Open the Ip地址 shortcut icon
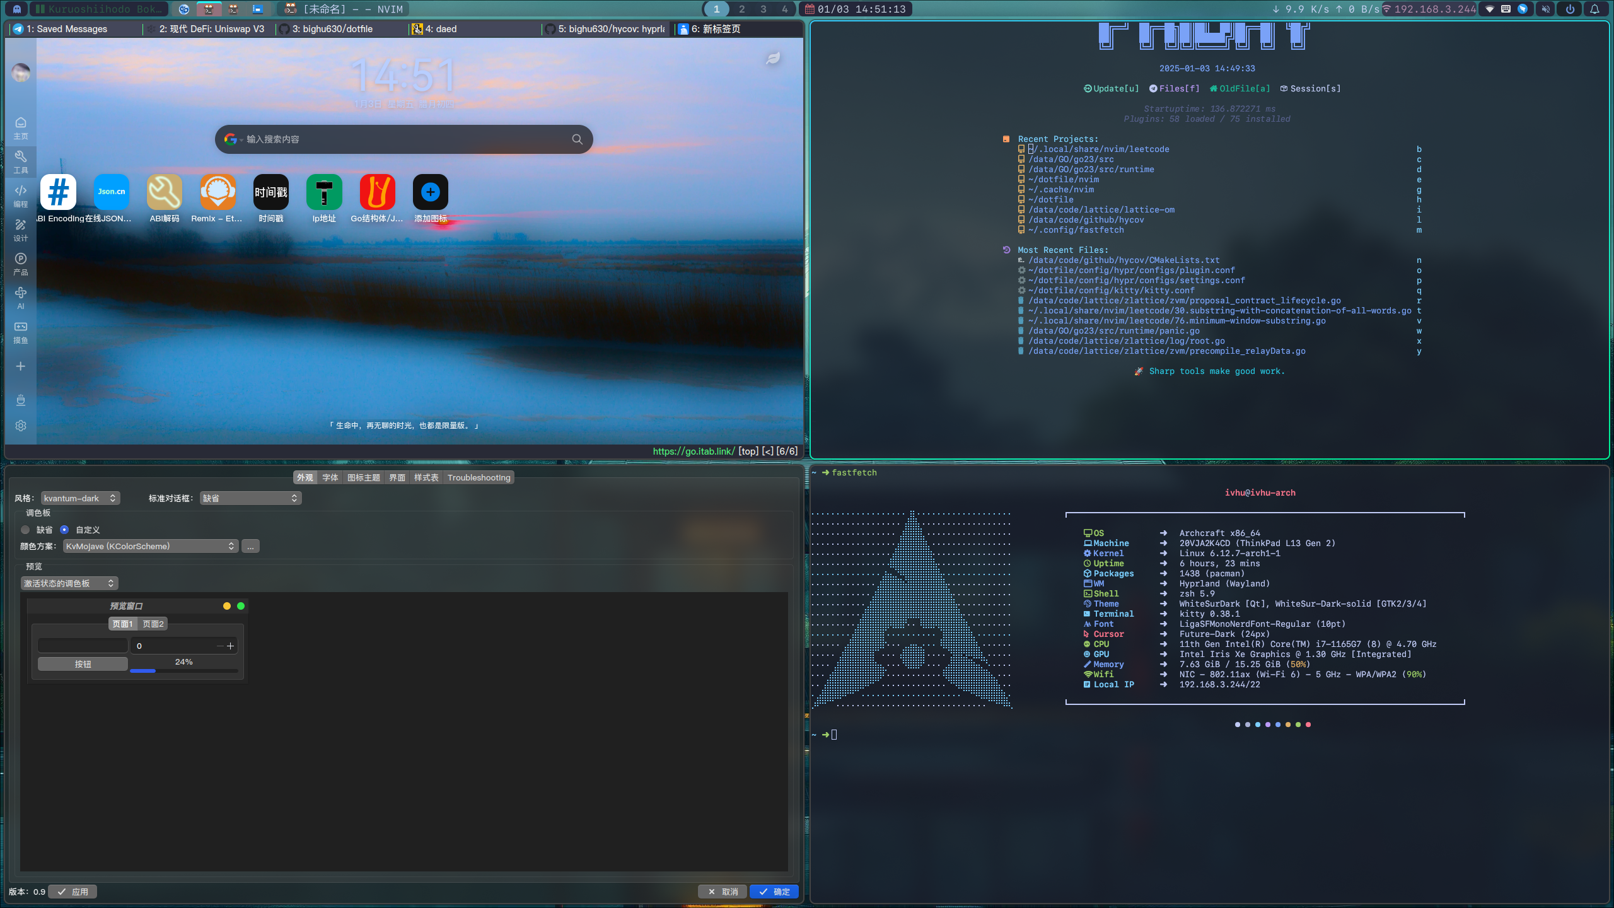The height and width of the screenshot is (908, 1614). (x=323, y=192)
